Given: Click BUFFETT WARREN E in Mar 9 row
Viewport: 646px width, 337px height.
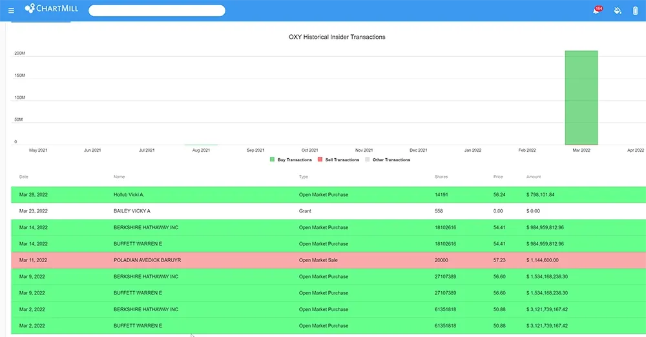Looking at the screenshot, I should [138, 293].
